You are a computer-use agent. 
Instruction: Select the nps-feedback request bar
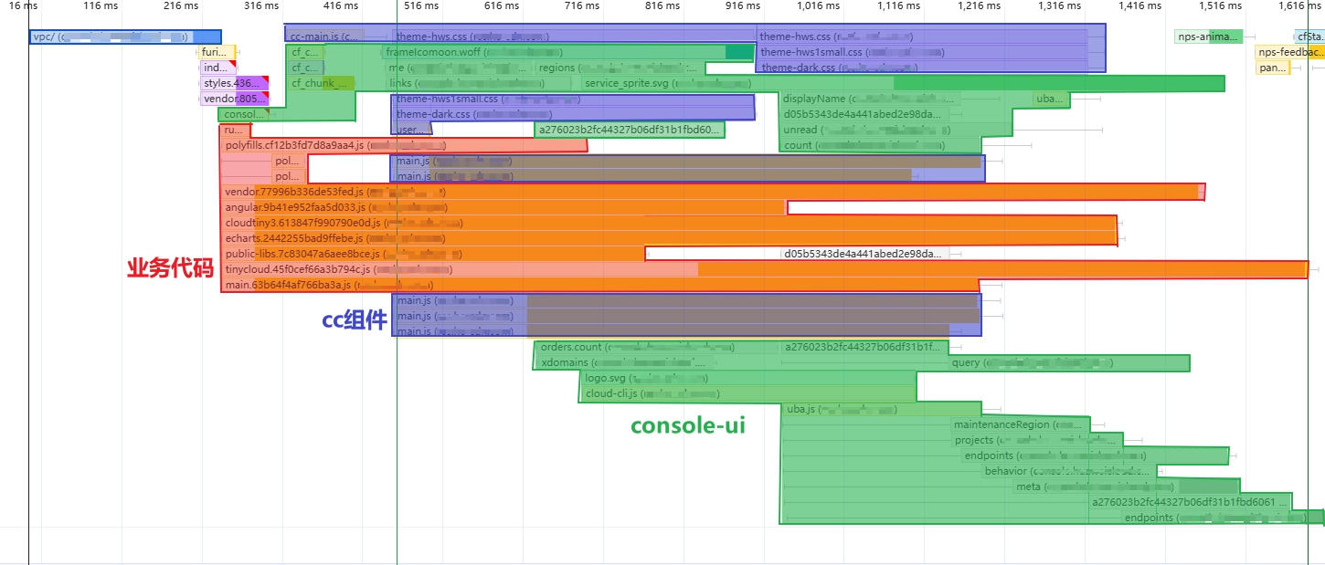point(1289,52)
